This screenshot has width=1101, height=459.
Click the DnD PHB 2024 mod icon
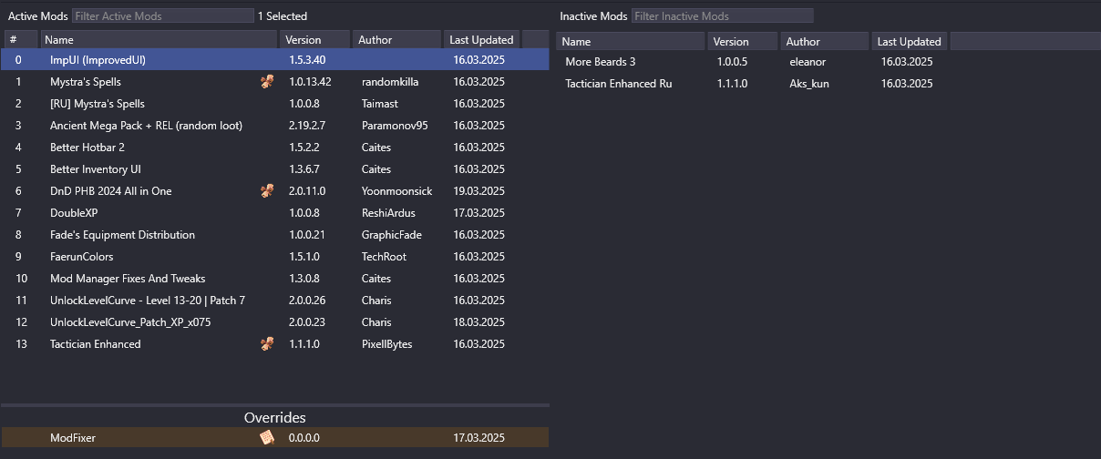[267, 191]
